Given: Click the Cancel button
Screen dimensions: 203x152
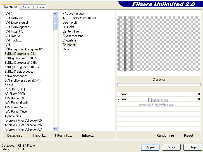Looking at the screenshot, I should pos(171,147).
